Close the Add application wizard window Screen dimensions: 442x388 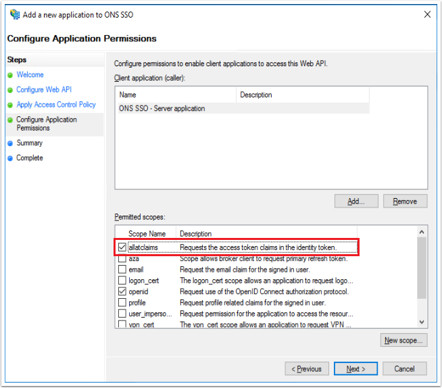427,14
